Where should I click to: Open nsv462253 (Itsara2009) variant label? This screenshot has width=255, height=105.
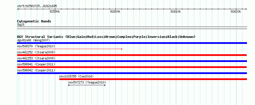[x=36, y=58]
